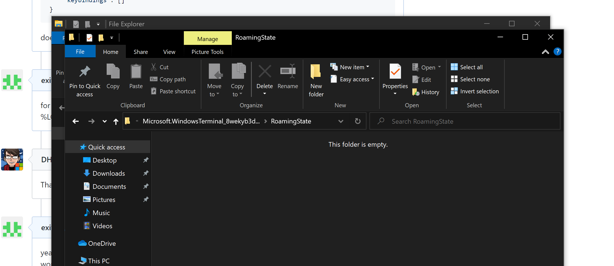The width and height of the screenshot is (614, 266).
Task: Click the Manage contextual tab
Action: pyautogui.click(x=207, y=39)
